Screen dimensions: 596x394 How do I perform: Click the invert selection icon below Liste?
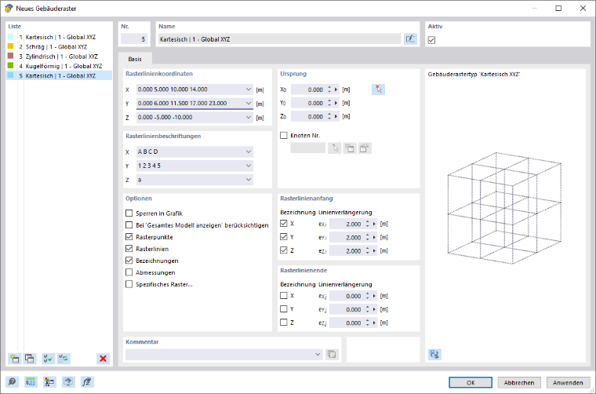pyautogui.click(x=64, y=359)
